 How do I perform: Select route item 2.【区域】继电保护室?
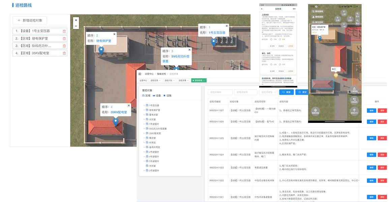(x=40, y=39)
